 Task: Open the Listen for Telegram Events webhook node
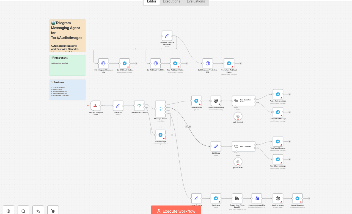tap(95, 106)
